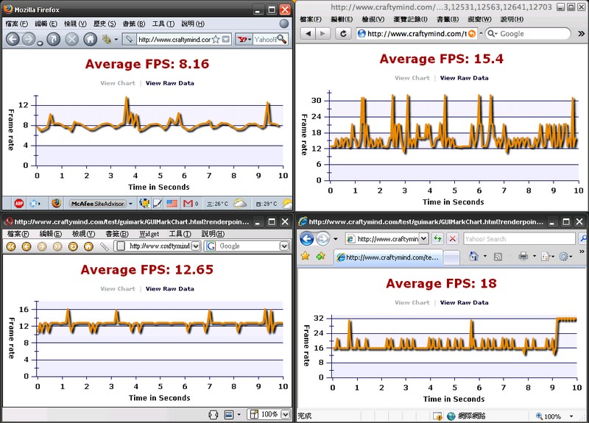This screenshot has width=589, height=423.
Task: Click Opera's reload button
Action: 73,246
